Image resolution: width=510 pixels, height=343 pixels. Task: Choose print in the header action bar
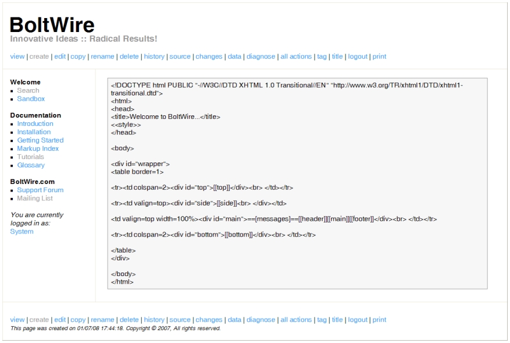tap(379, 56)
